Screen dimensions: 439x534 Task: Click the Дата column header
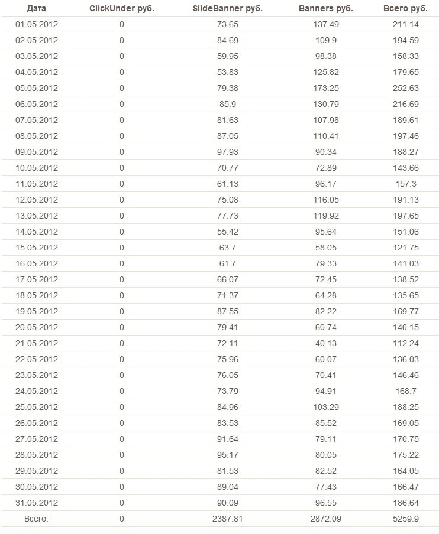tap(37, 9)
